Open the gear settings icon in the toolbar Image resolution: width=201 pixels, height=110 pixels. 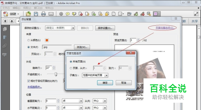pos(61,14)
